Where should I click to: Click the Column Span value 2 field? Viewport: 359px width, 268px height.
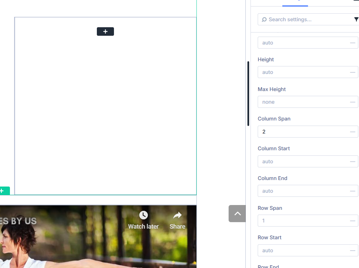(303, 132)
